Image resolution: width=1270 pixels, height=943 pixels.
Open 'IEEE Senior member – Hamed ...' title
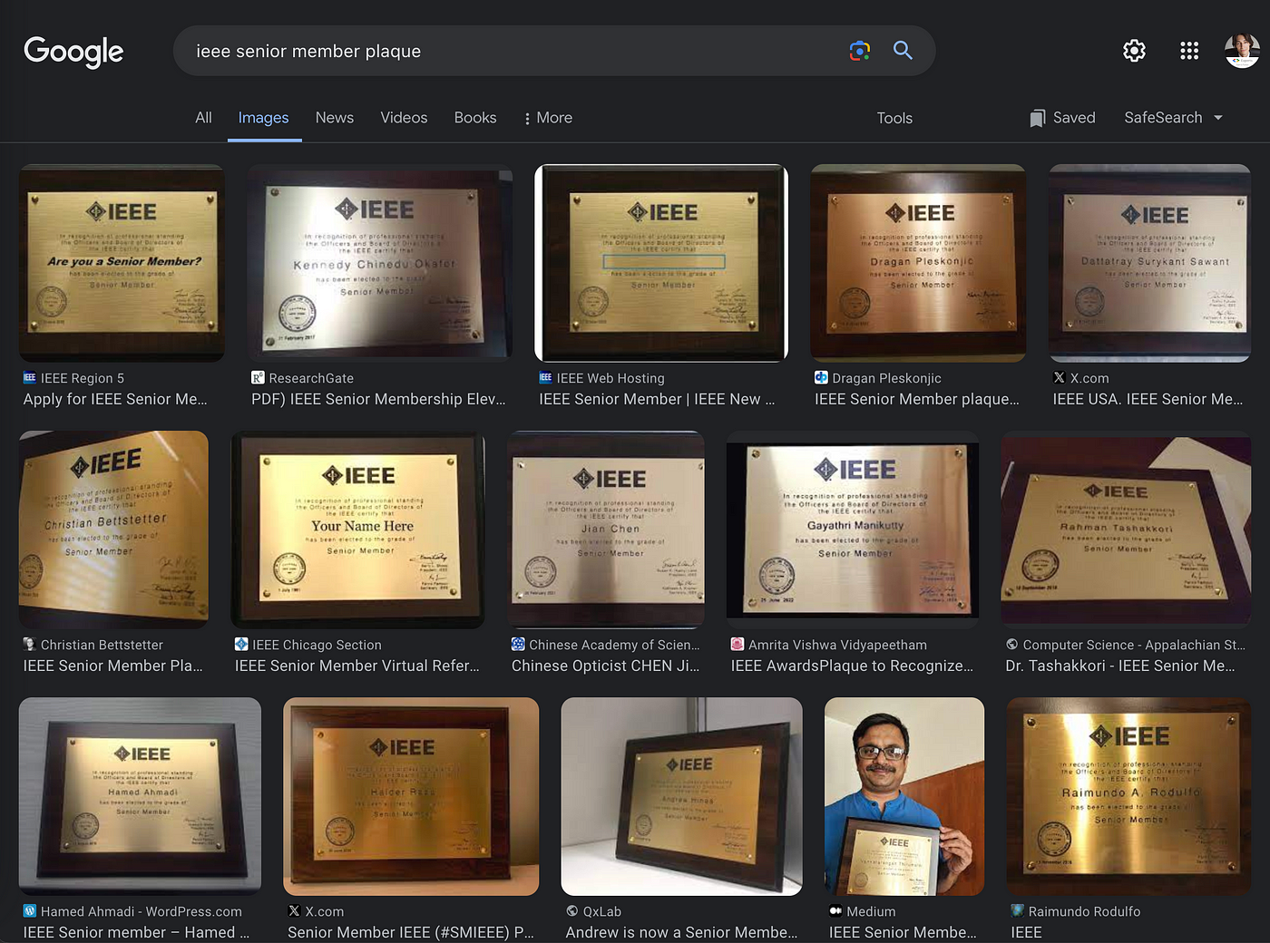(136, 932)
